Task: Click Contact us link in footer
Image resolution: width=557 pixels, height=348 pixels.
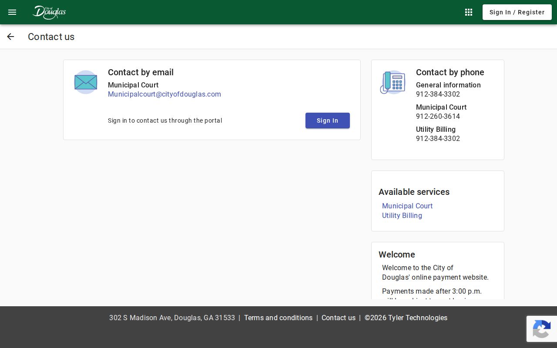Action: point(339,318)
